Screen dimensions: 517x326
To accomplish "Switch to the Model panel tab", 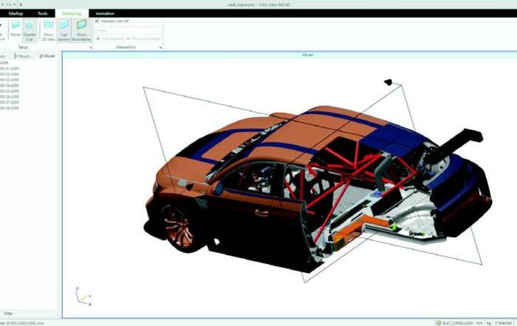I will click(x=47, y=56).
